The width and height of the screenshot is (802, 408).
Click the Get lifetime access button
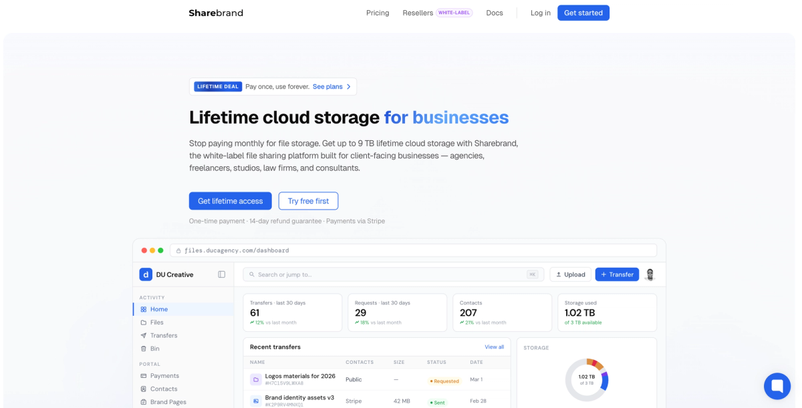coord(230,200)
